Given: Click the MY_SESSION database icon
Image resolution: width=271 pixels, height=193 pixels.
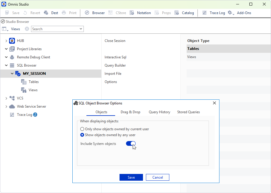Looking at the screenshot, I should (18, 74).
